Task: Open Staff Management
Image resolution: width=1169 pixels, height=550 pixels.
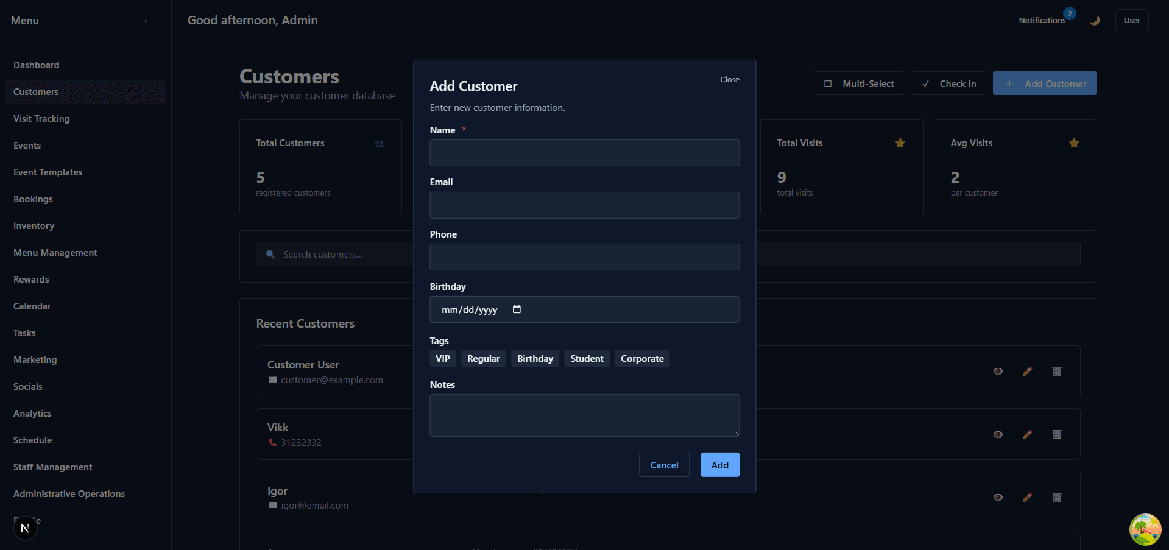Action: 85,467
